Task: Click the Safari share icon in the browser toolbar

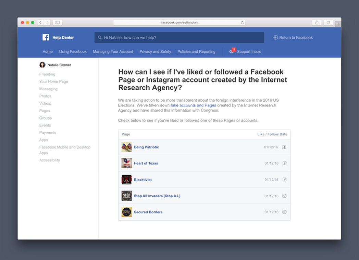Action: (317, 22)
